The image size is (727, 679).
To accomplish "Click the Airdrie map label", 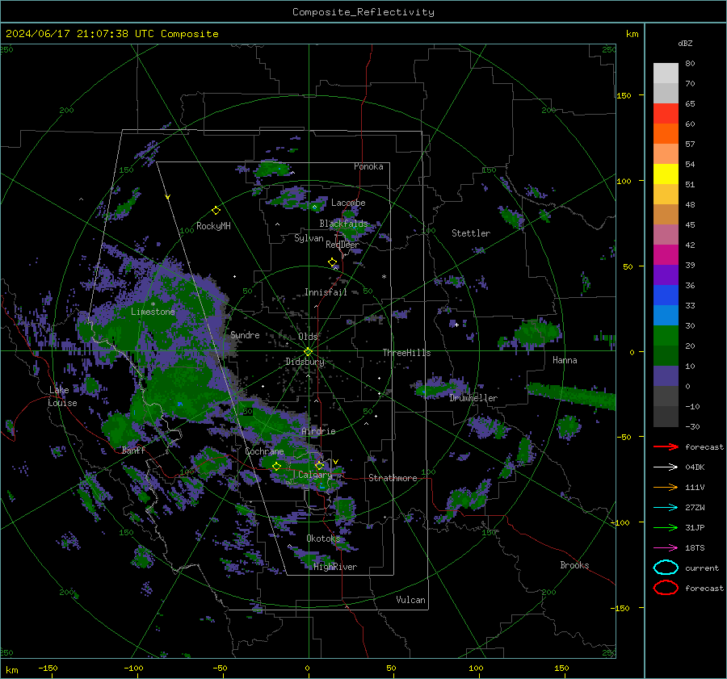I will [318, 431].
